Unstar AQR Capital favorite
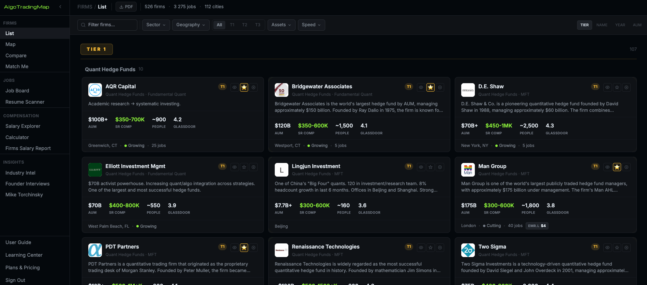The height and width of the screenshot is (285, 647). click(244, 87)
